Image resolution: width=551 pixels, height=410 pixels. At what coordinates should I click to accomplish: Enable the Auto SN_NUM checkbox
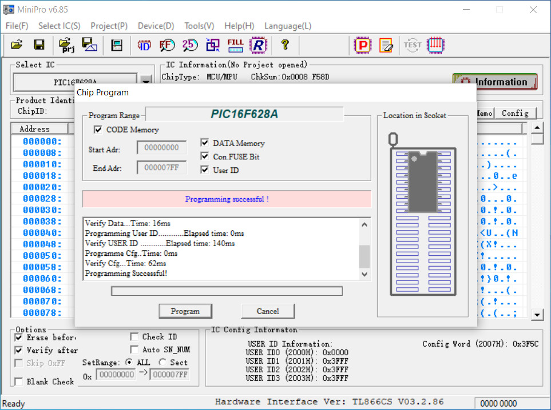134,349
